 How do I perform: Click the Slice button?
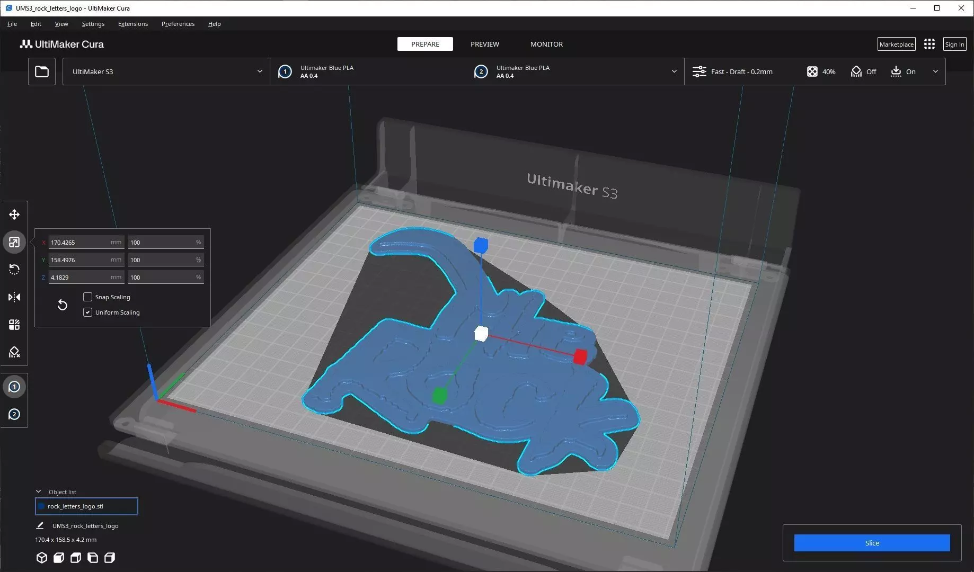(872, 543)
